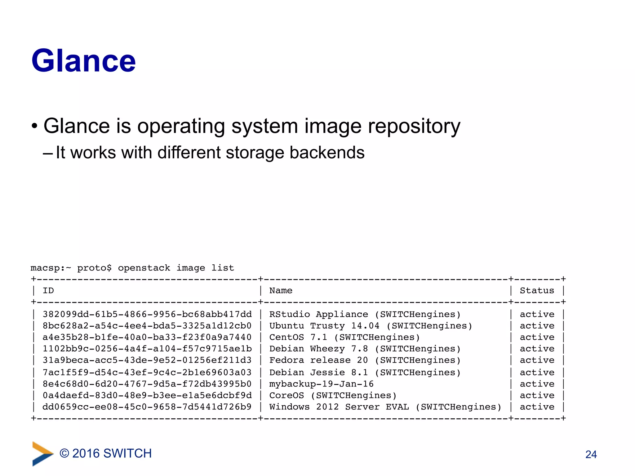
Task: Click the '© 2016 SWITCH' footer text
Action: [106, 453]
